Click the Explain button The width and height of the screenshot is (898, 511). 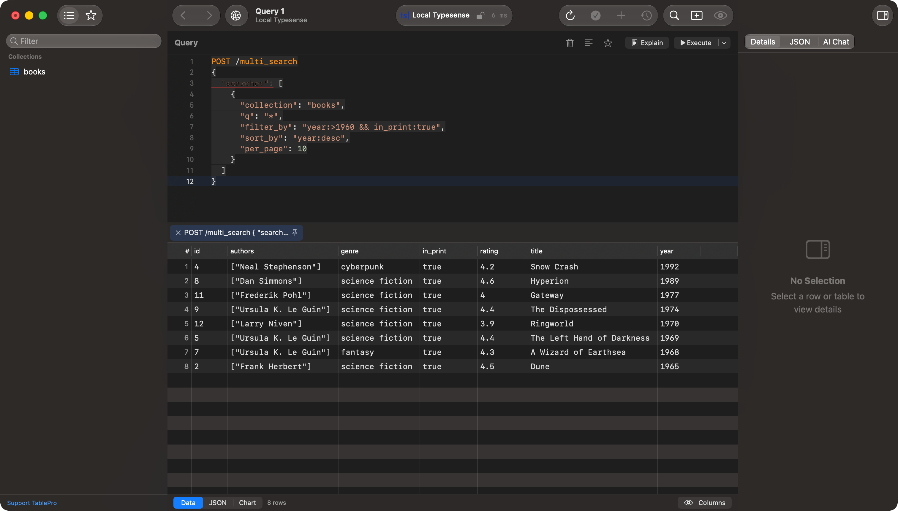coord(647,43)
